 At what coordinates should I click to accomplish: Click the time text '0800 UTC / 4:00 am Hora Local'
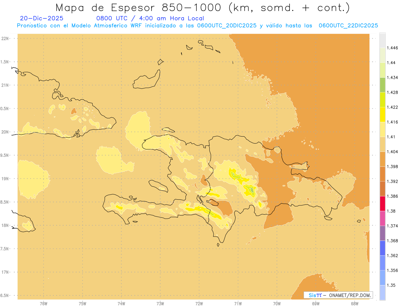click(150, 19)
